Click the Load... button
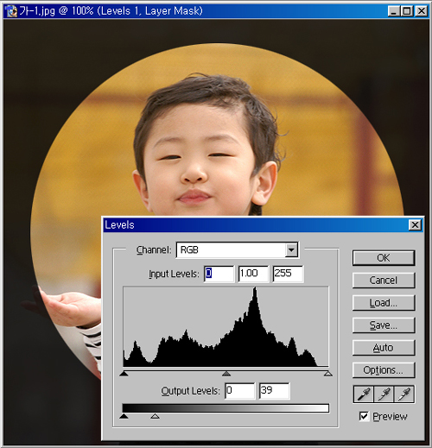Viewport: 432px width, 448px height. click(x=384, y=303)
